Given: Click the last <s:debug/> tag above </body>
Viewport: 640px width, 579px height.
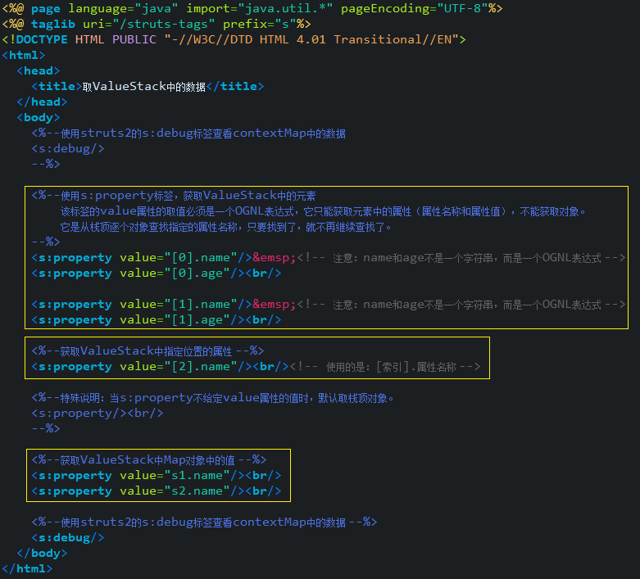Looking at the screenshot, I should pos(68,538).
